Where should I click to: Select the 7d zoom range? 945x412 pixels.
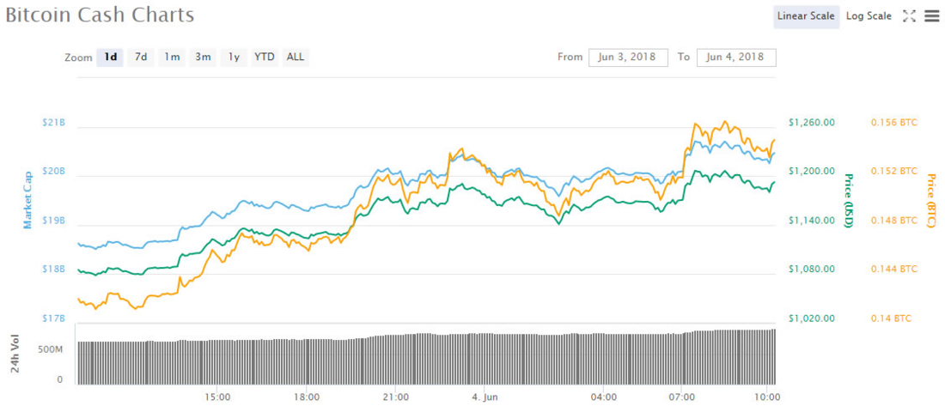pos(141,58)
